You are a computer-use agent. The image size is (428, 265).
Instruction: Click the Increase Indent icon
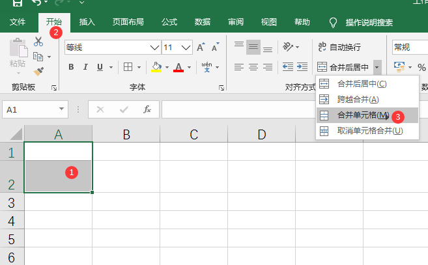pyautogui.click(x=302, y=67)
